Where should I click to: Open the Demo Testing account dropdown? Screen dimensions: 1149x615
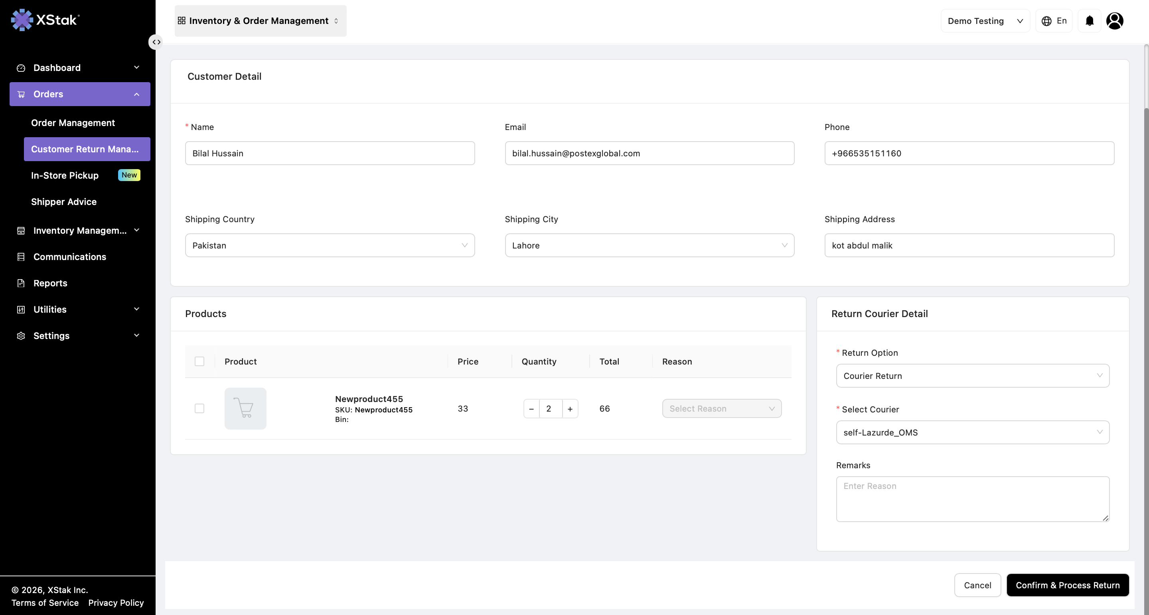click(x=985, y=21)
